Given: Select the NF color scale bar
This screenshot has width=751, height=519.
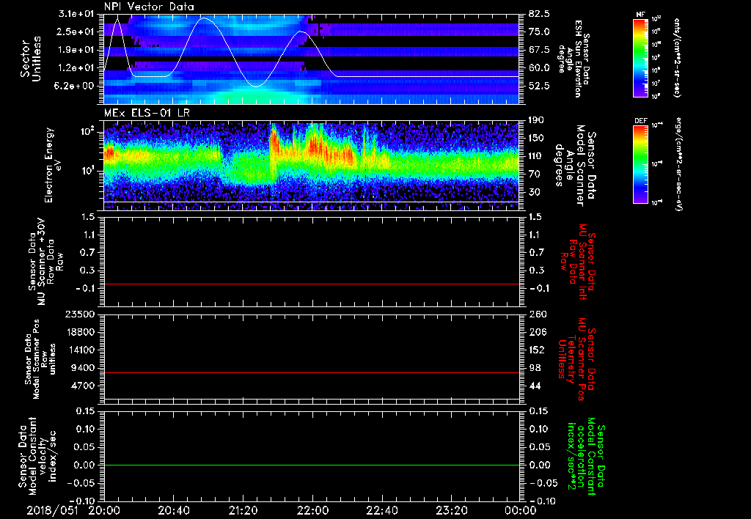Looking at the screenshot, I should point(640,58).
